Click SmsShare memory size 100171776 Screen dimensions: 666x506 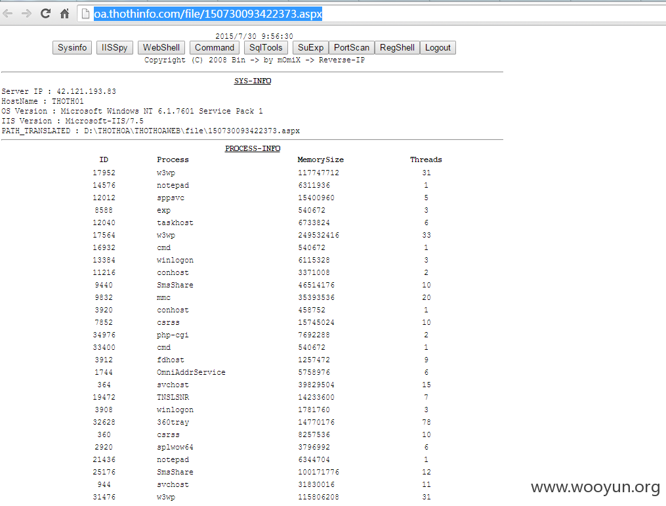318,472
